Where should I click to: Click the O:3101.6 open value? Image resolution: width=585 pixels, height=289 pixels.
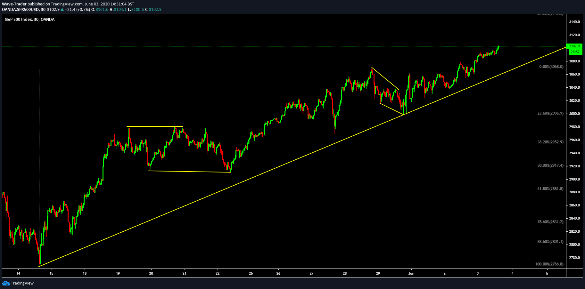(x=100, y=10)
